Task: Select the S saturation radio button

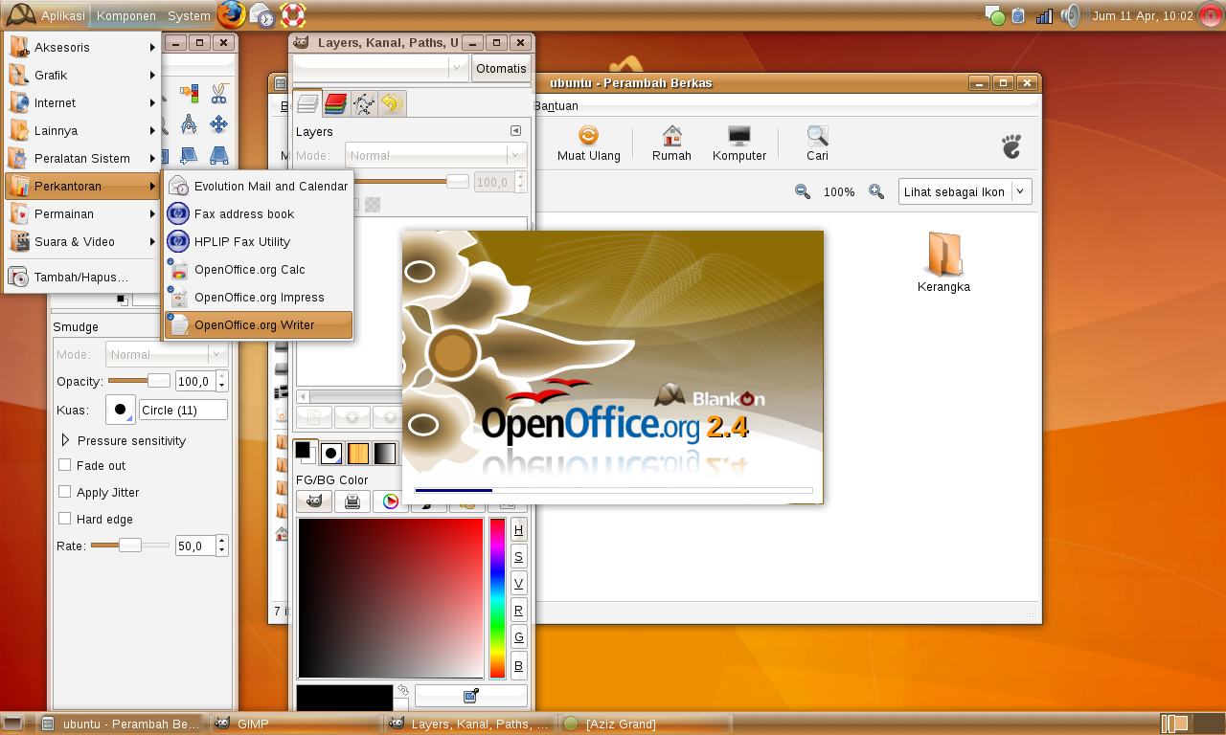Action: [x=518, y=557]
